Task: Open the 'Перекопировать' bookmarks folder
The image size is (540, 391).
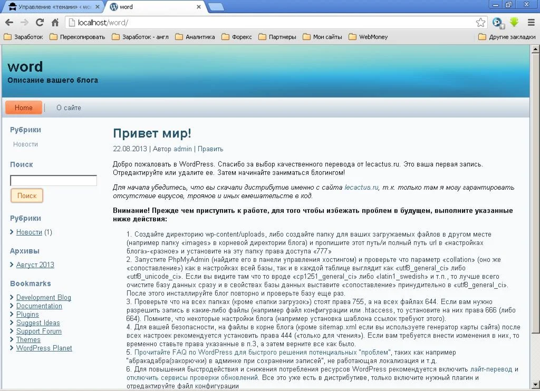Action: (x=78, y=37)
